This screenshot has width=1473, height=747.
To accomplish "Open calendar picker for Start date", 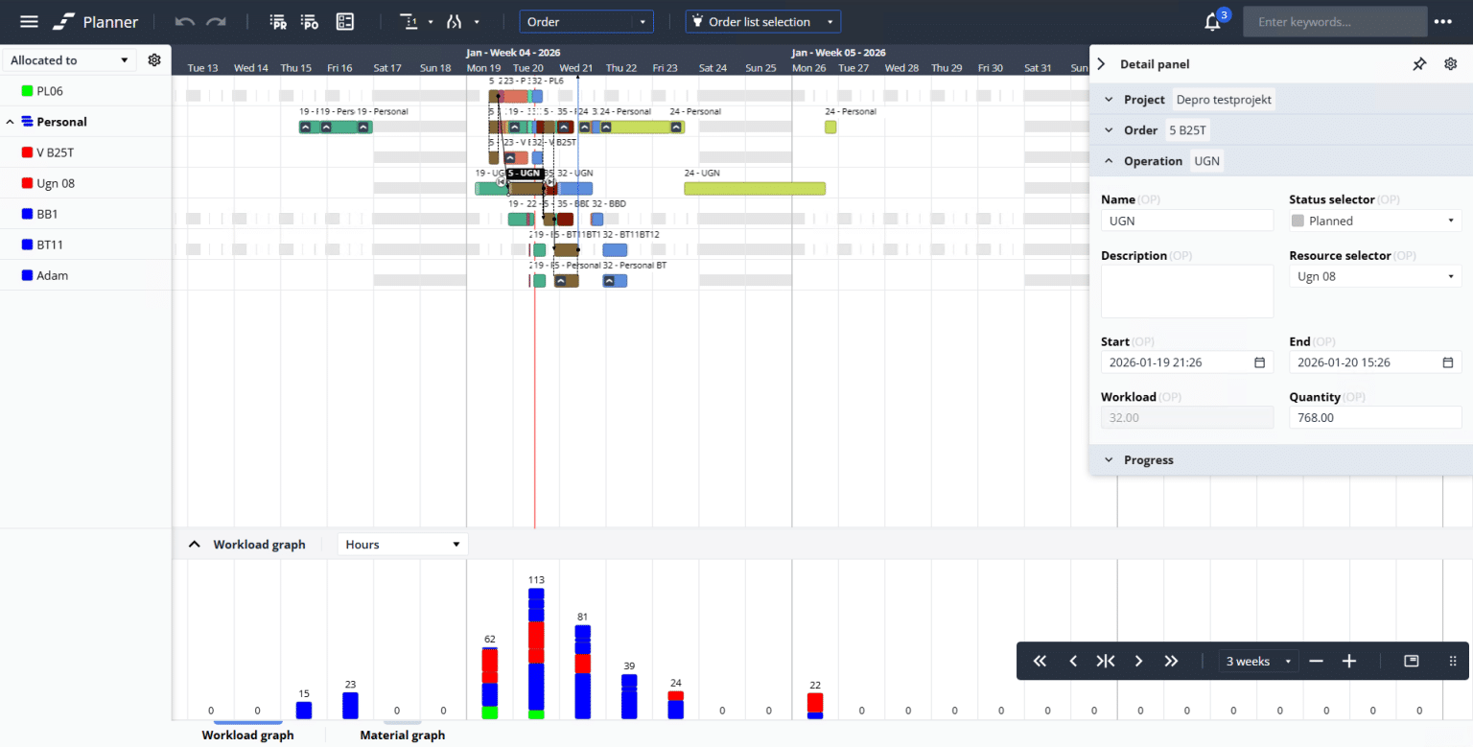I will (1260, 362).
